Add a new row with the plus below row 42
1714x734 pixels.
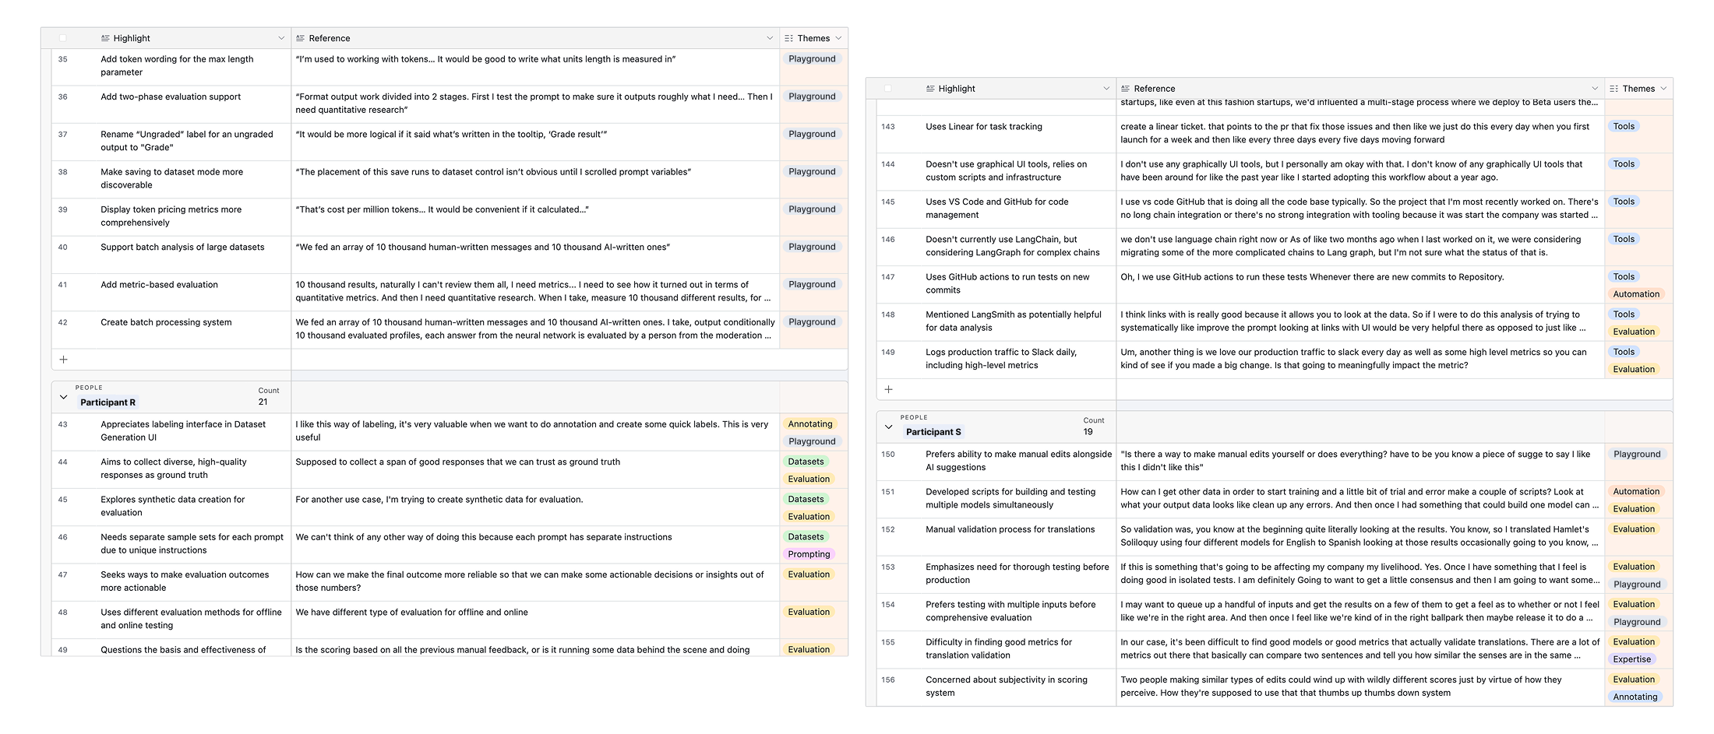(64, 360)
